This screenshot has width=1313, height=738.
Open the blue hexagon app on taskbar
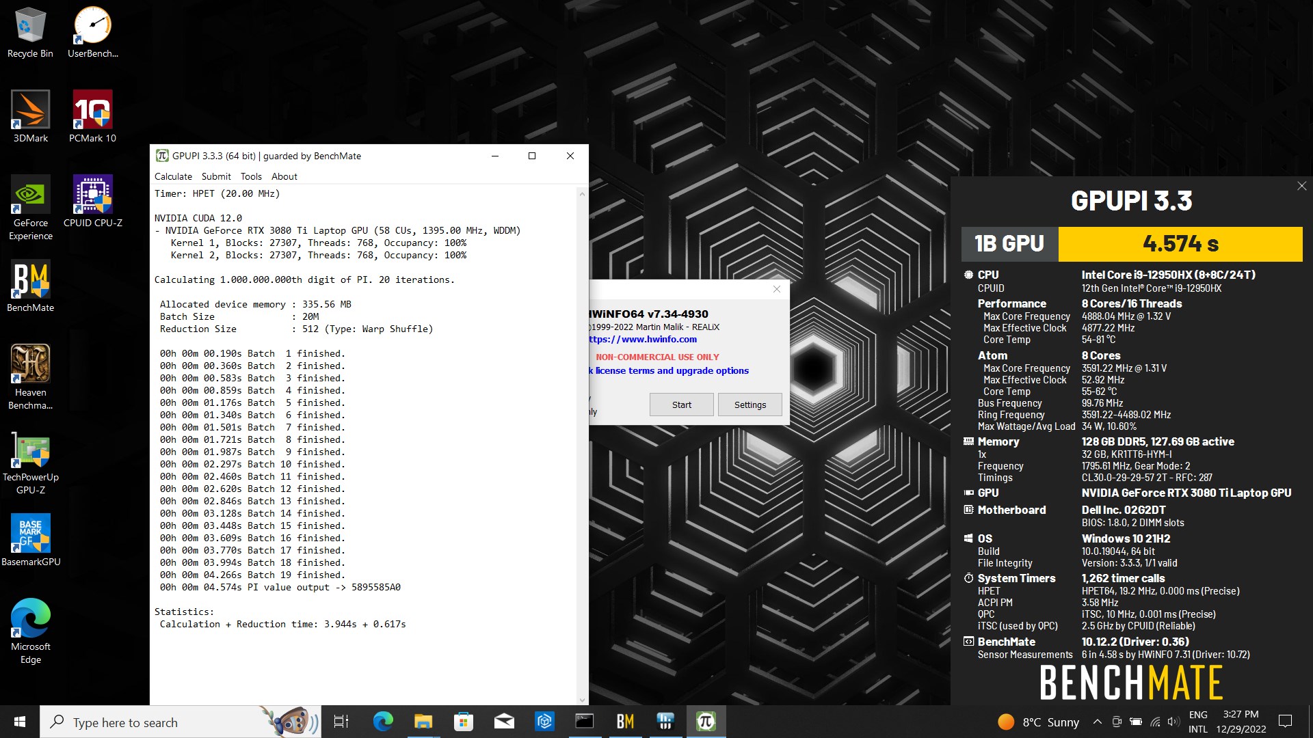coord(544,722)
